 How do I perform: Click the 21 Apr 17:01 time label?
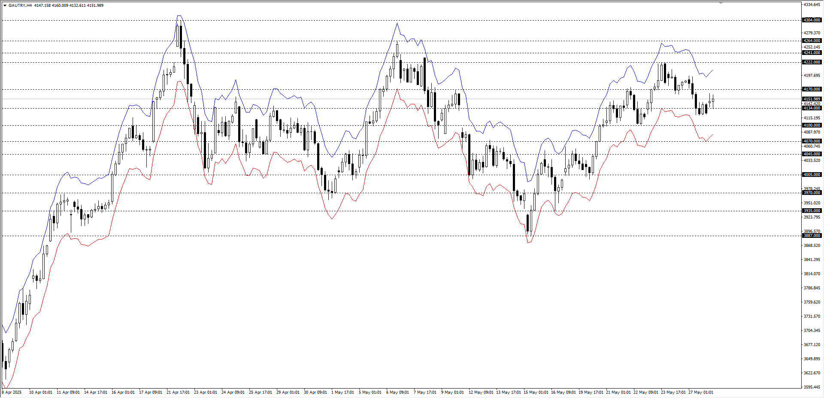[x=178, y=392]
